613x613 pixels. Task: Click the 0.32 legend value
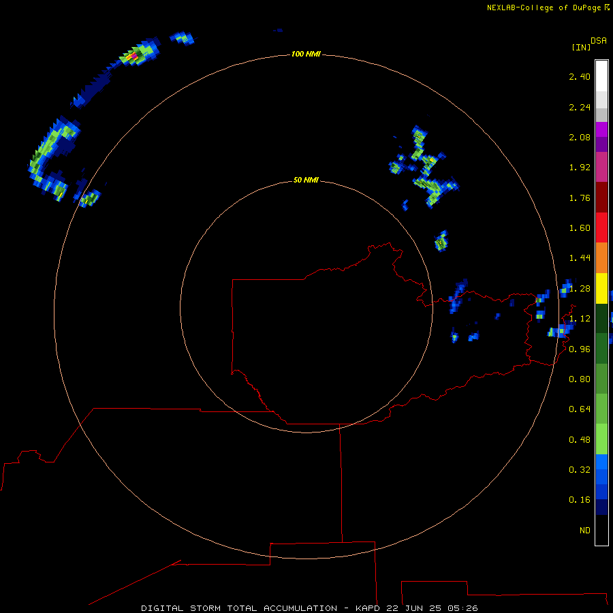click(580, 470)
